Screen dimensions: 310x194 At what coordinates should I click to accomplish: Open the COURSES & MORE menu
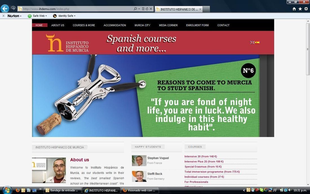point(84,25)
